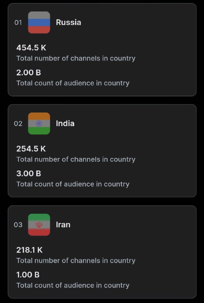This screenshot has width=204, height=303.
Task: Click the India flag icon
Action: pyautogui.click(x=39, y=123)
